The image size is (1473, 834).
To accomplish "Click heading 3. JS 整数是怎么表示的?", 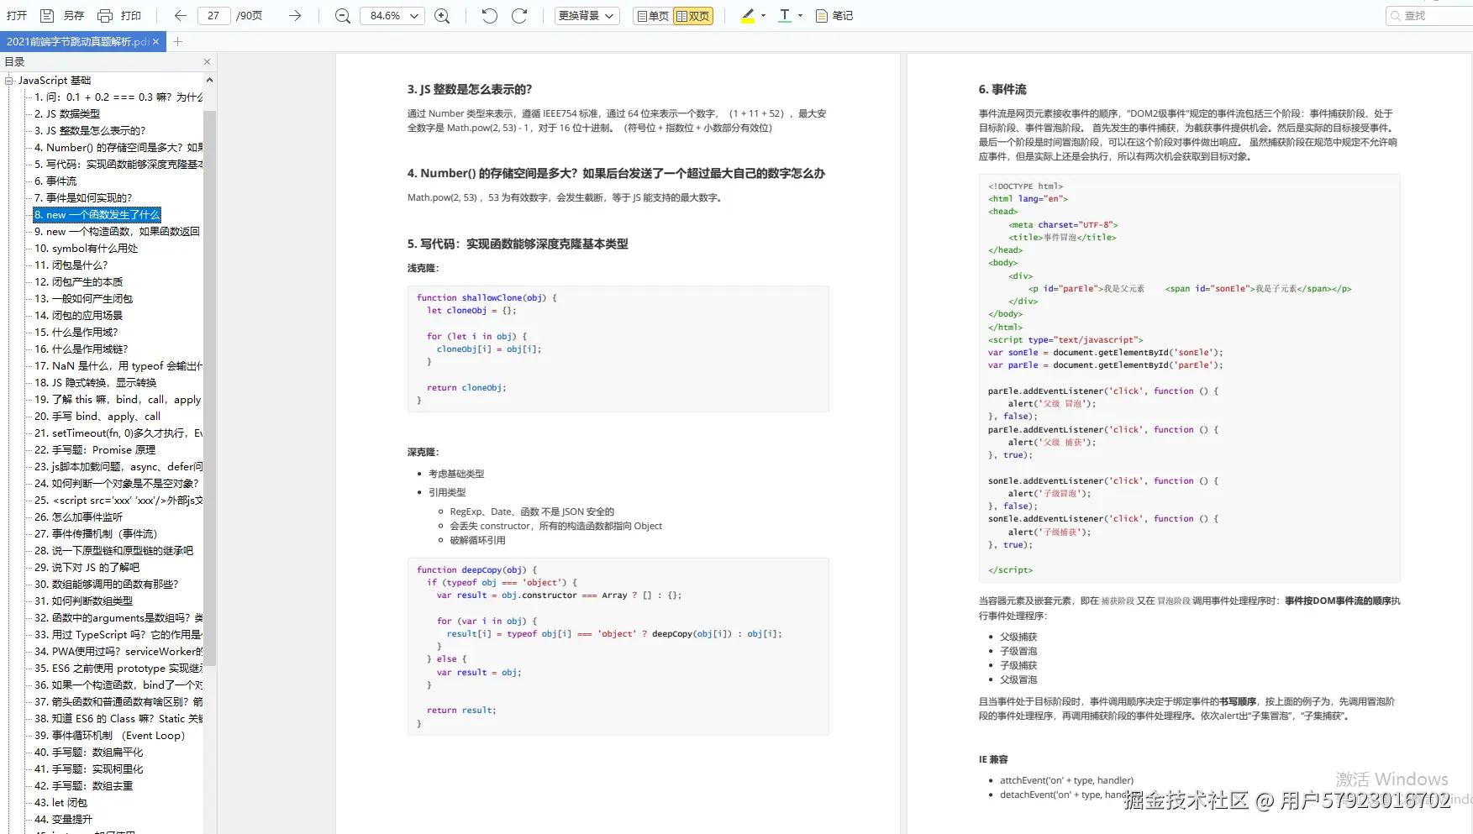I will tap(470, 89).
